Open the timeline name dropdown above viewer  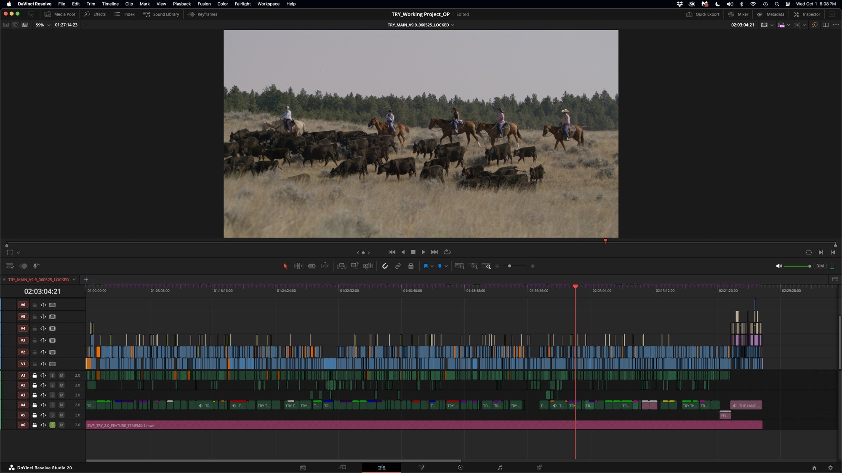click(x=453, y=25)
